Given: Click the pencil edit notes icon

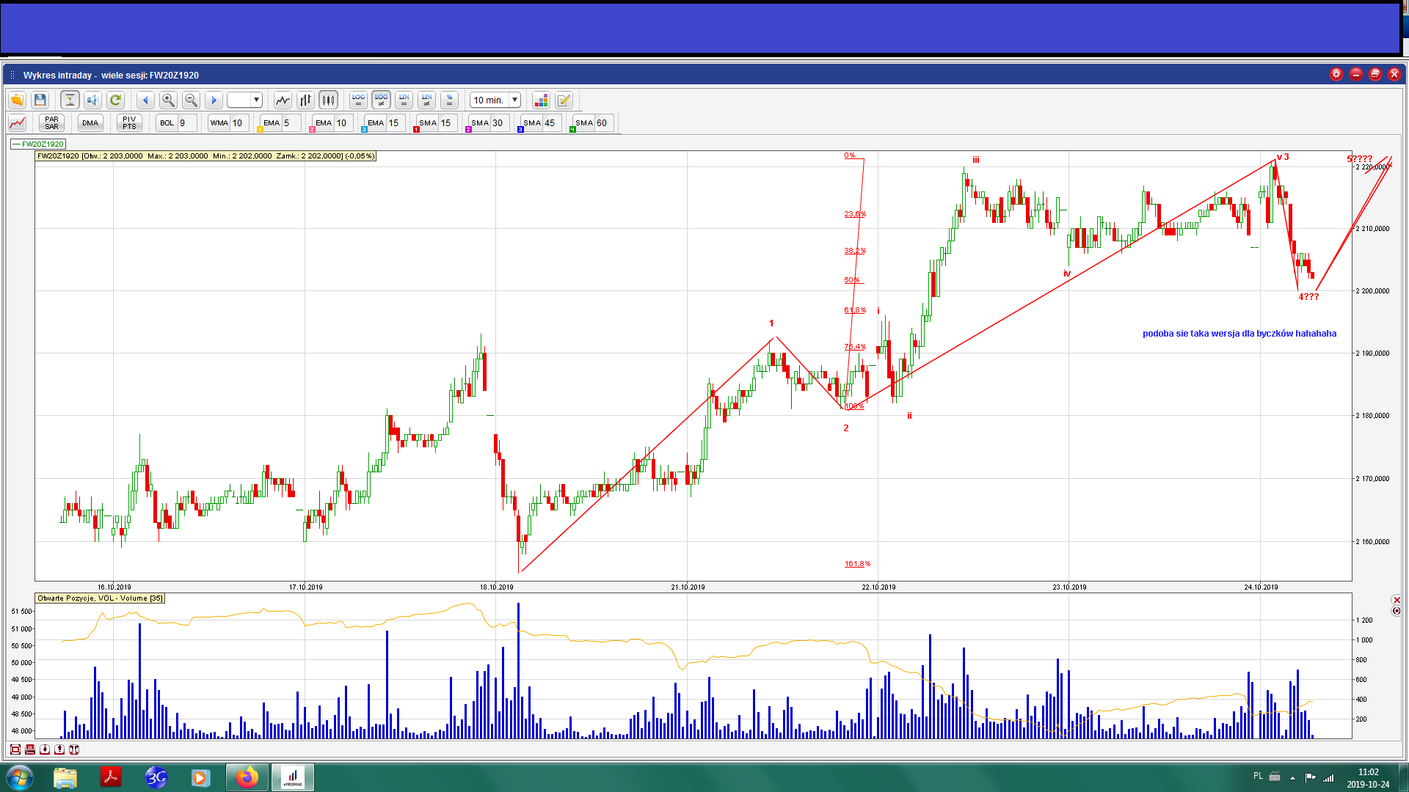Looking at the screenshot, I should pyautogui.click(x=564, y=100).
